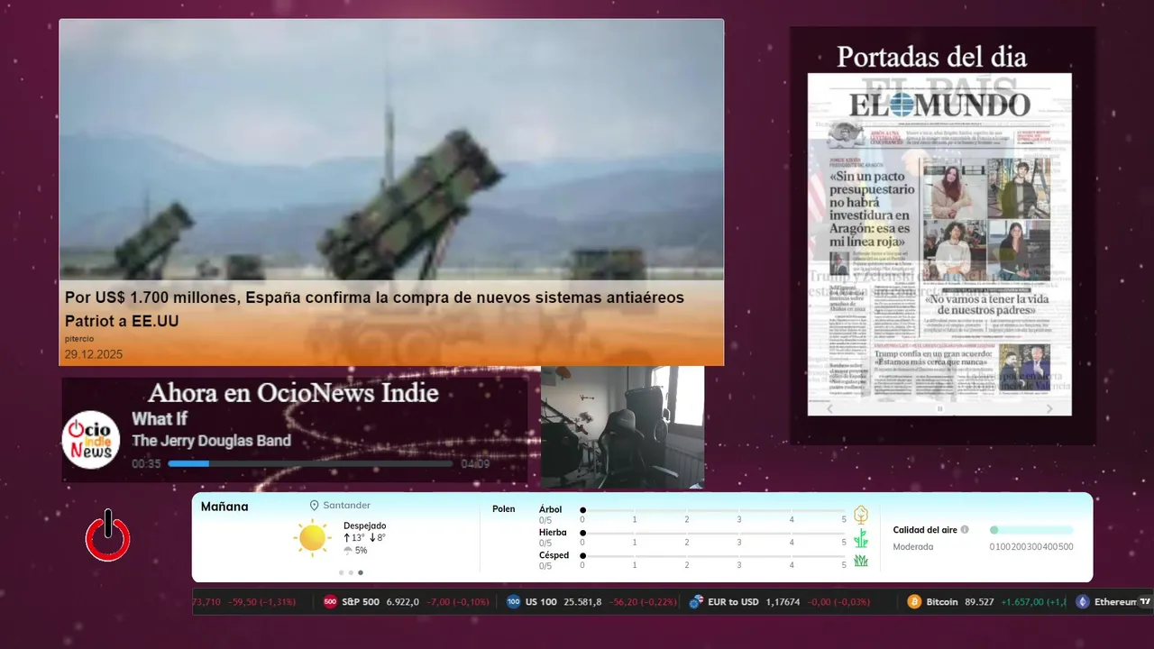
Task: Go to previous newspaper front page
Action: point(831,409)
